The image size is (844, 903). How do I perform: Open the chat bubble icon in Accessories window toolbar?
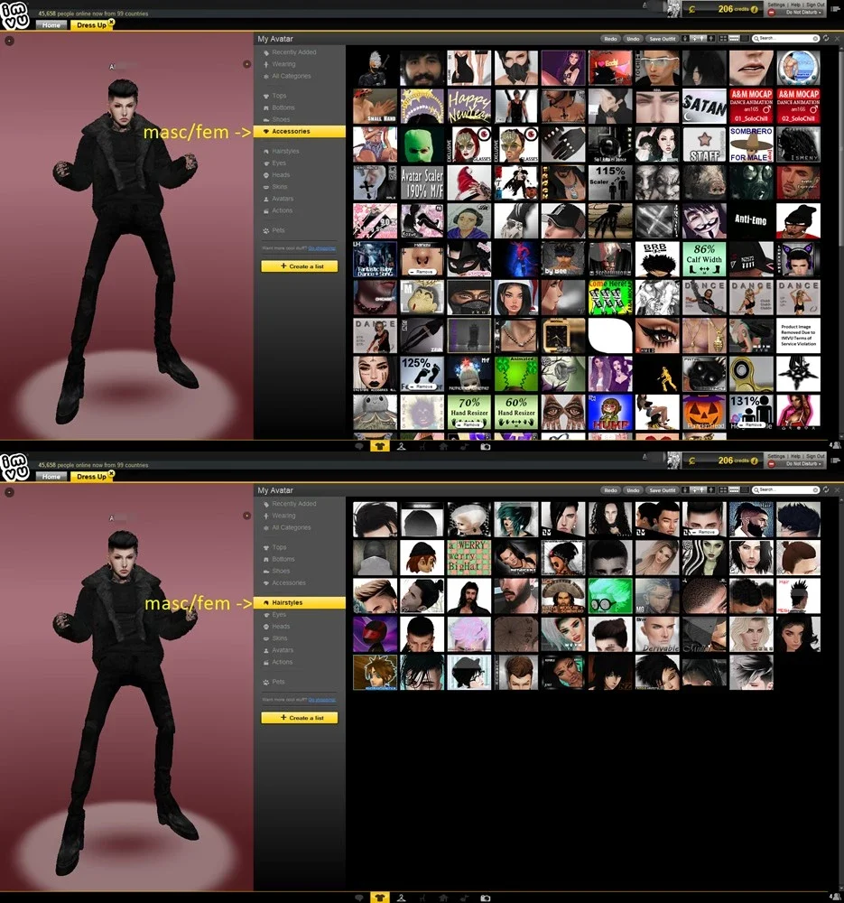click(x=358, y=446)
